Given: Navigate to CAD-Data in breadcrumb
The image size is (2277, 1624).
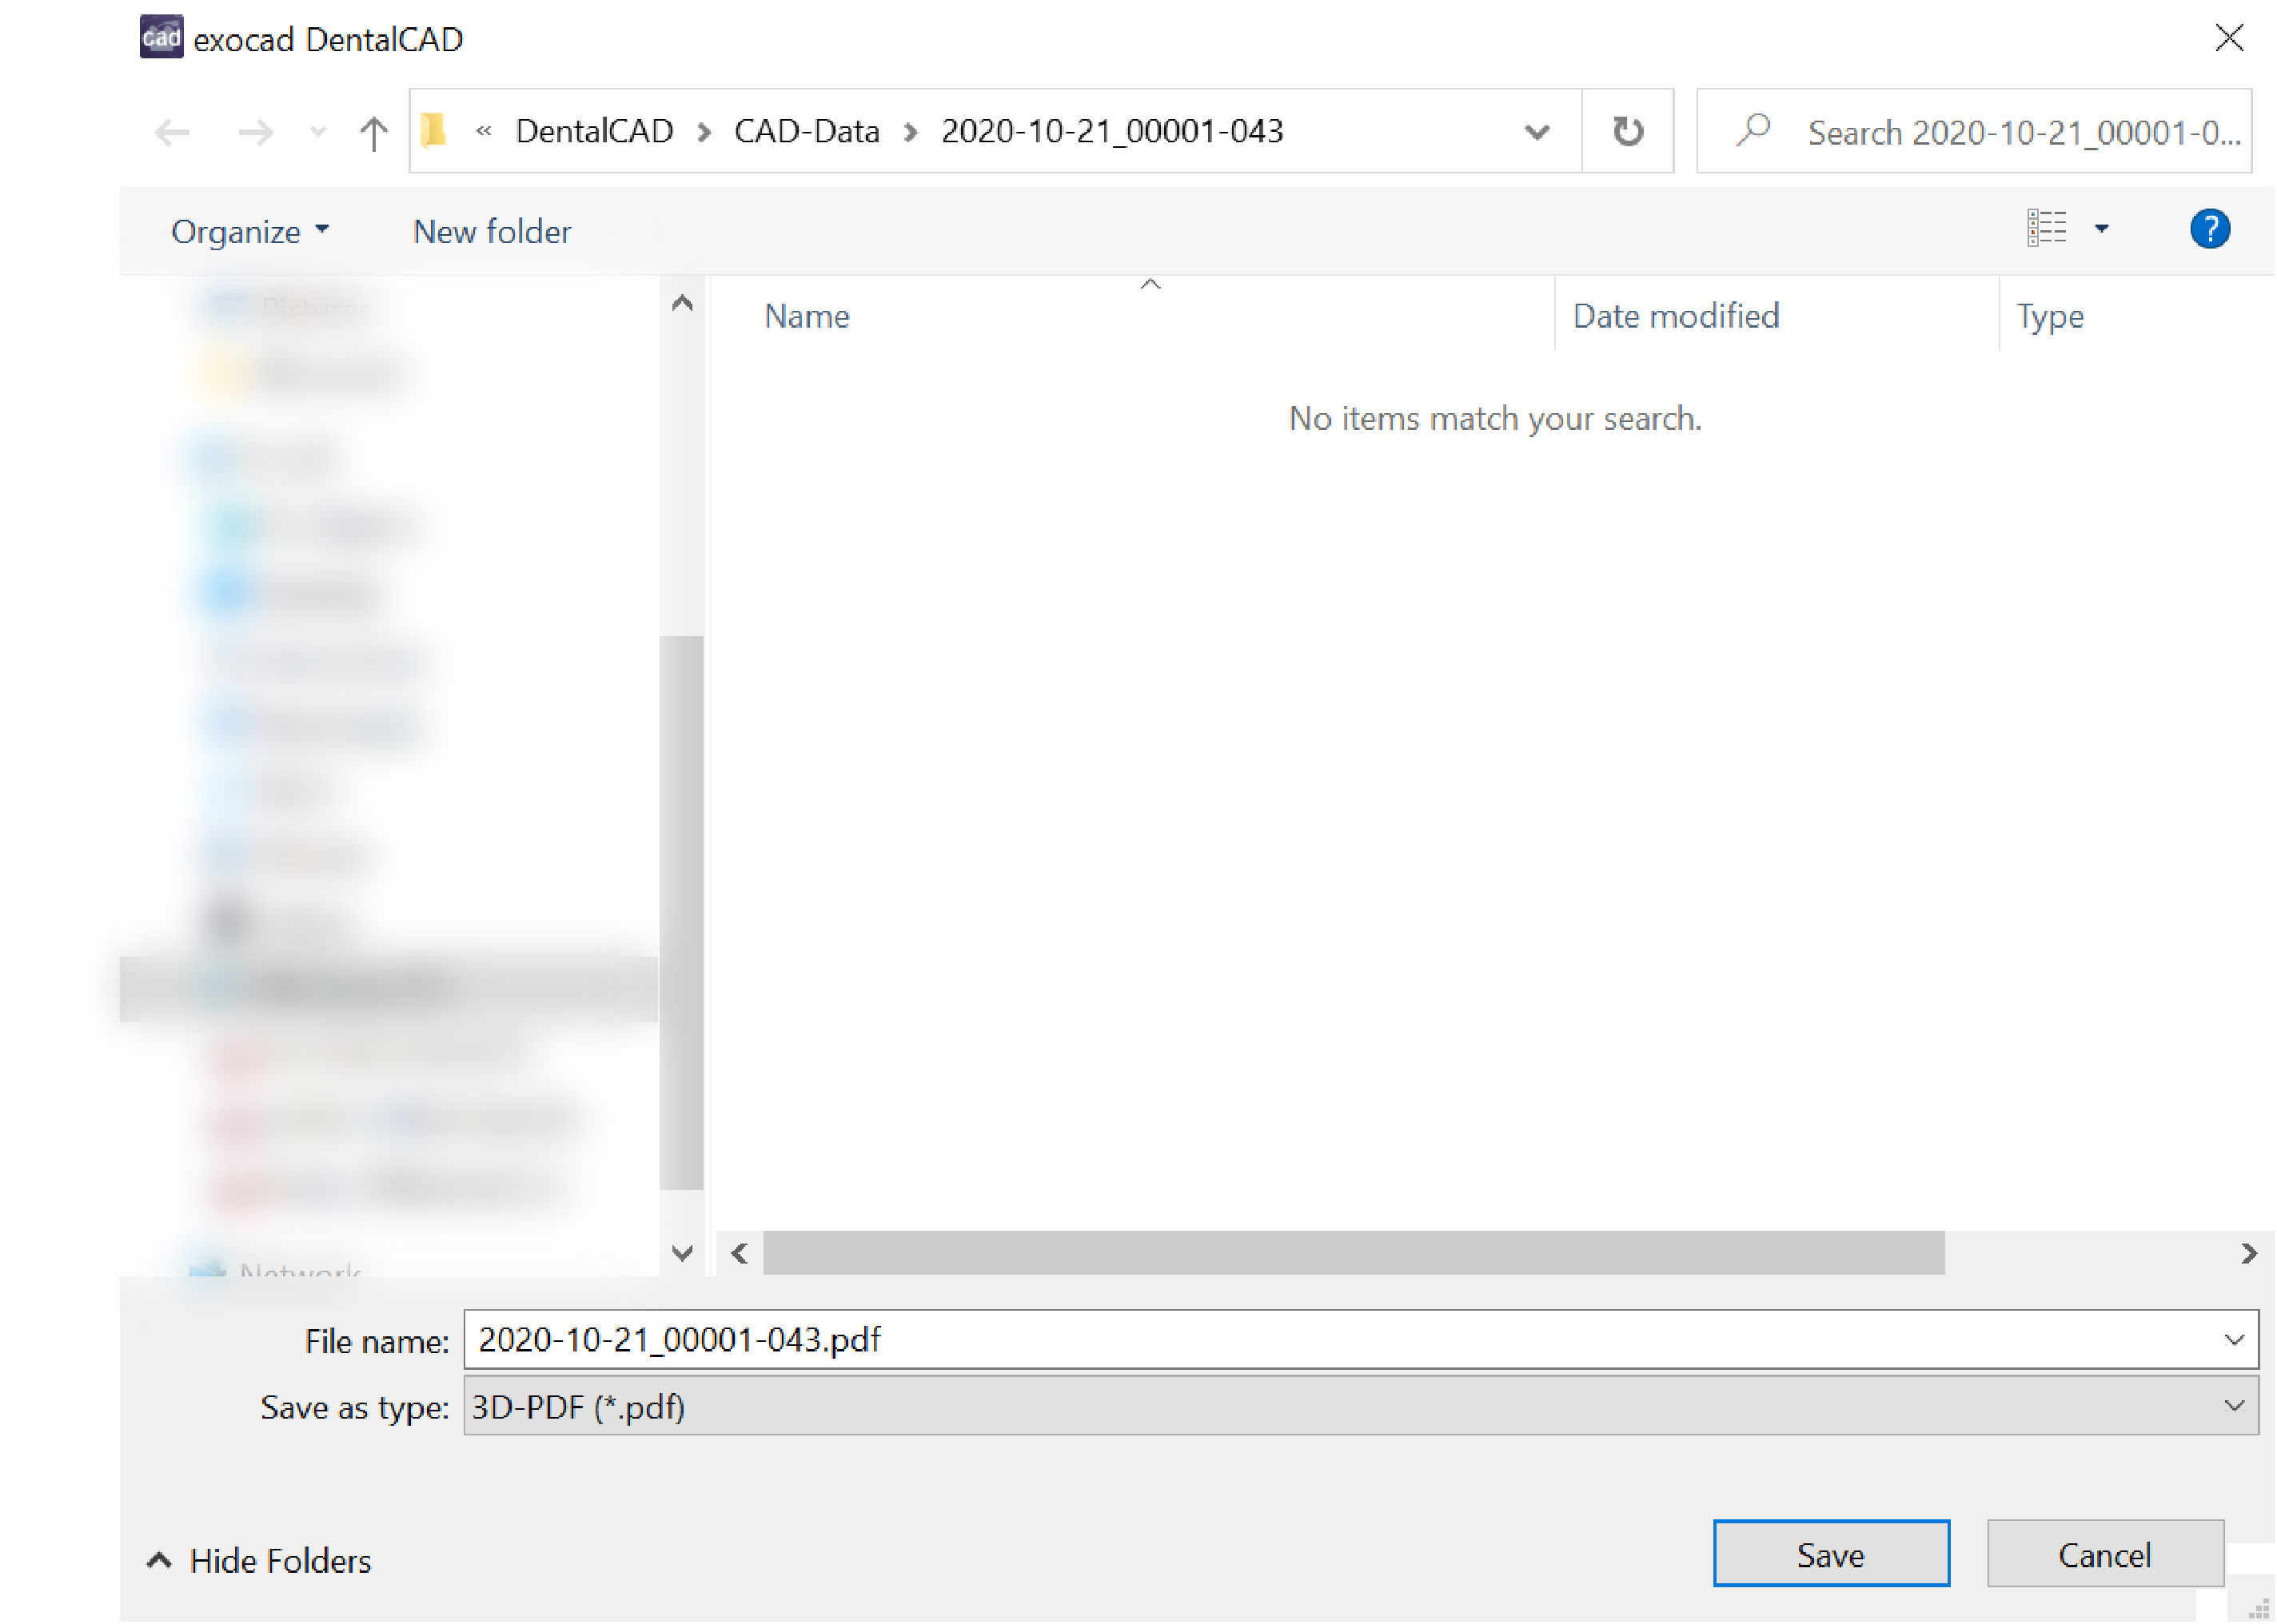Looking at the screenshot, I should pyautogui.click(x=807, y=131).
